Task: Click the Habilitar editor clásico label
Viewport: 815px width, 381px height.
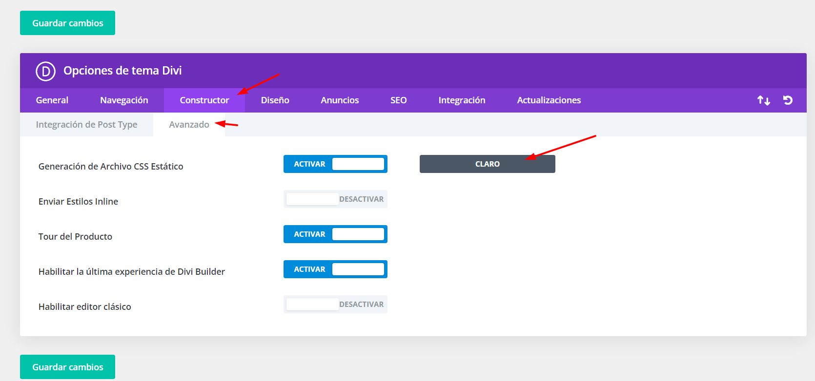Action: 85,307
